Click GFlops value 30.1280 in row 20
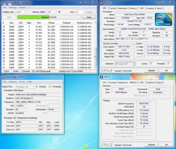Screen dimensions: 176x149 point(51,30)
